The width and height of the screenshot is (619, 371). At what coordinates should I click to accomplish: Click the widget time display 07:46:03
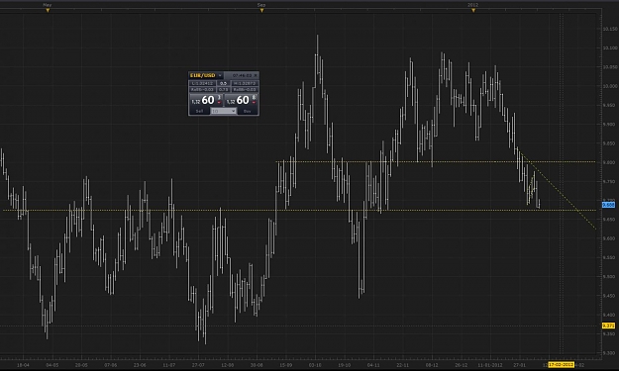point(242,75)
